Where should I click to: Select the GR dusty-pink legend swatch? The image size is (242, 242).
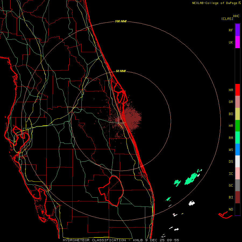(237, 102)
